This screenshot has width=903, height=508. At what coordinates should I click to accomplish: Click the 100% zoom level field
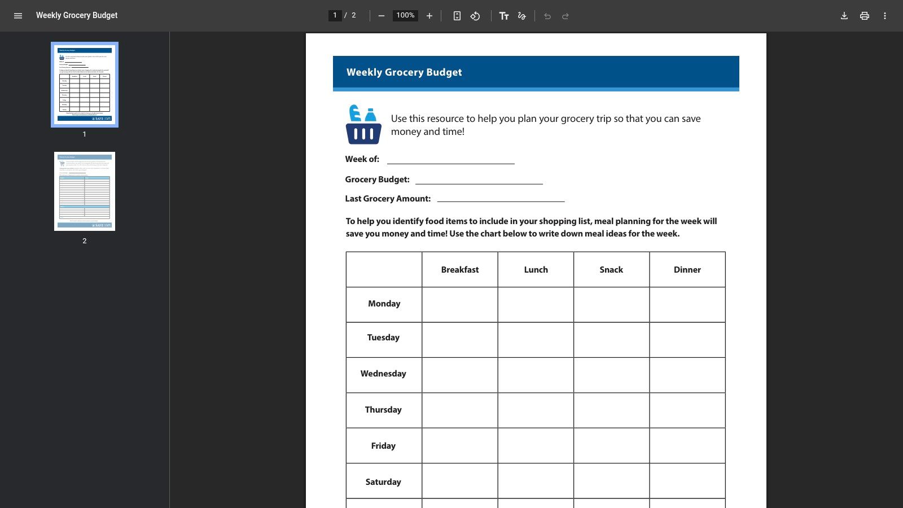click(x=405, y=15)
